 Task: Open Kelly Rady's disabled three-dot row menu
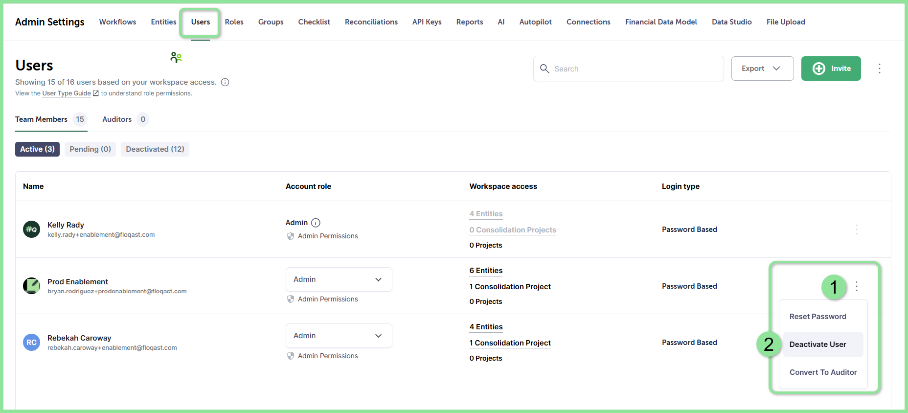pos(857,229)
